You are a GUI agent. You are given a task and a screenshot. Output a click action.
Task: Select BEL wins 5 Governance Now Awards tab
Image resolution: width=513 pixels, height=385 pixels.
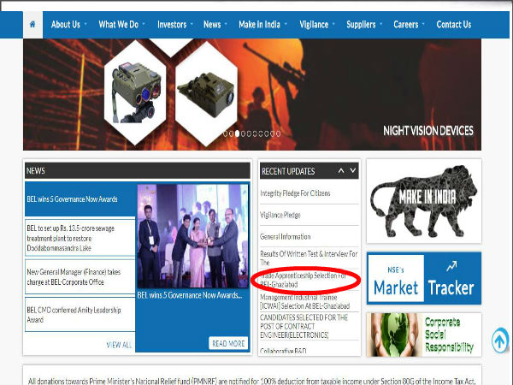point(80,199)
